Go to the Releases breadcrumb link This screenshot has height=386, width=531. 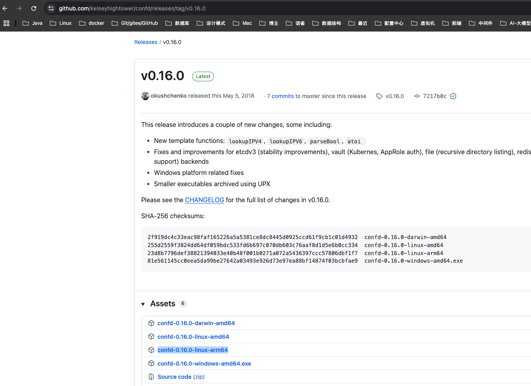coord(146,42)
